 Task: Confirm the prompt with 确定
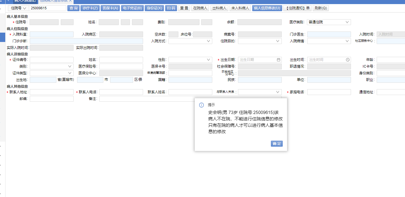[277, 144]
